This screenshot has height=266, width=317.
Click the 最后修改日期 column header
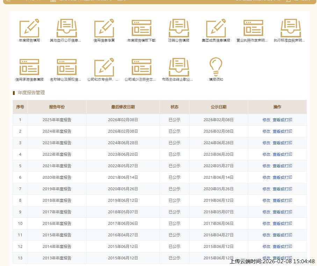(123, 107)
